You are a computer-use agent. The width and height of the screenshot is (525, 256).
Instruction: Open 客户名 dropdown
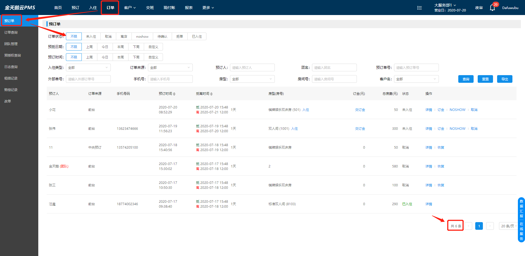point(416,79)
